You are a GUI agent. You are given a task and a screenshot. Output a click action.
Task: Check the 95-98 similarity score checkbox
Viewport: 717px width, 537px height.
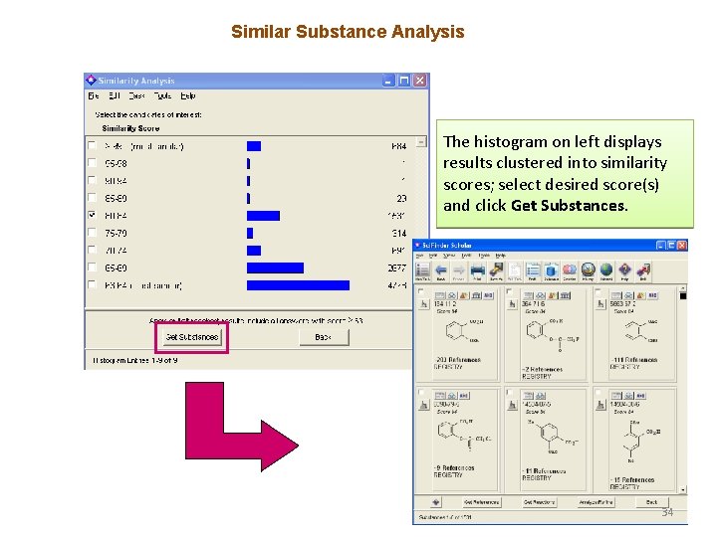92,162
